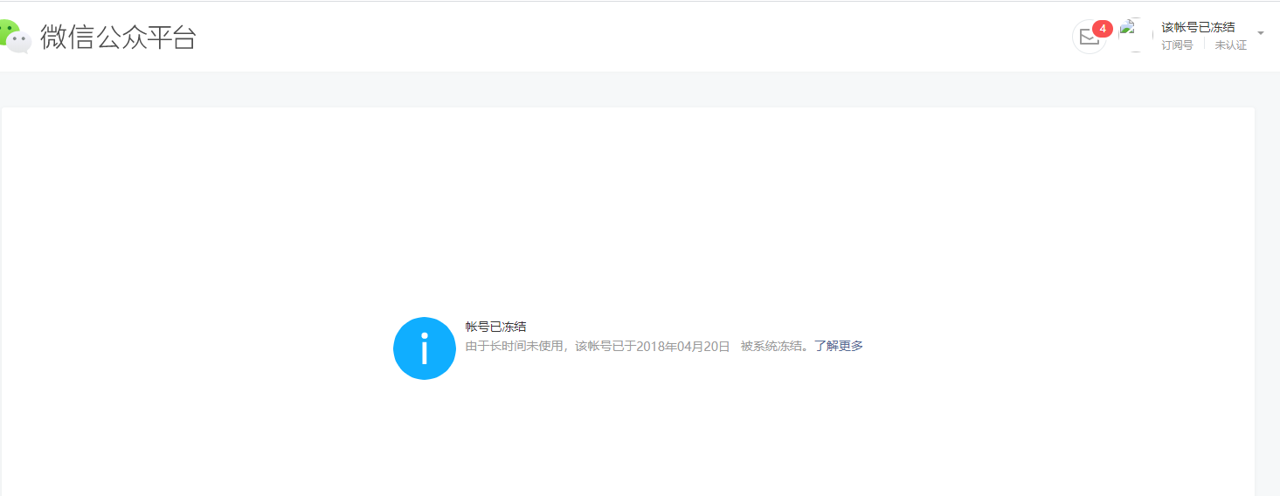Click the 帐号已冻结 heading
This screenshot has height=496, width=1280.
(495, 327)
